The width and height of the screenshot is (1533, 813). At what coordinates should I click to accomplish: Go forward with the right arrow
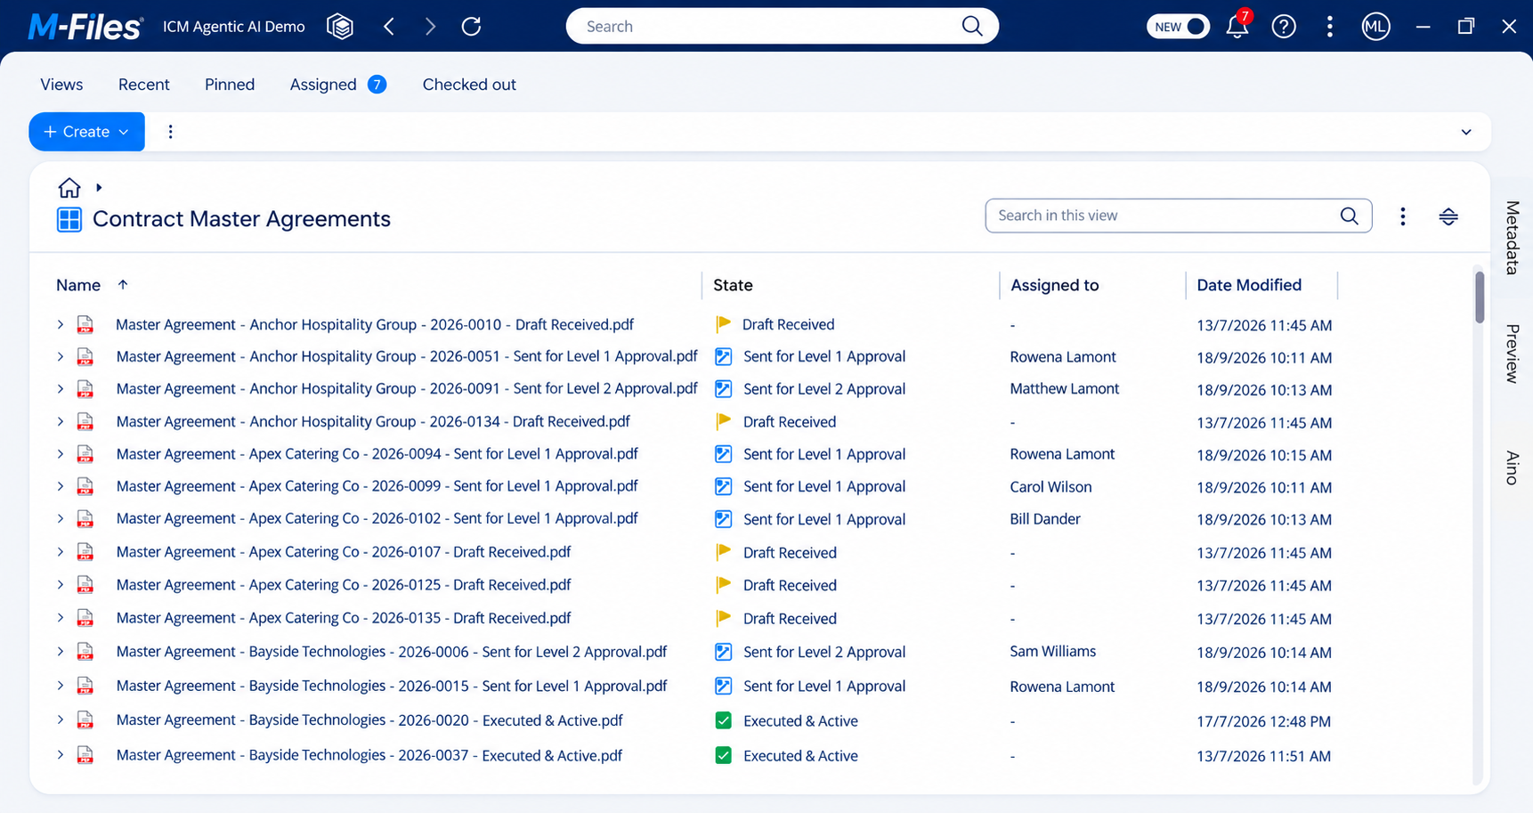[x=430, y=27]
